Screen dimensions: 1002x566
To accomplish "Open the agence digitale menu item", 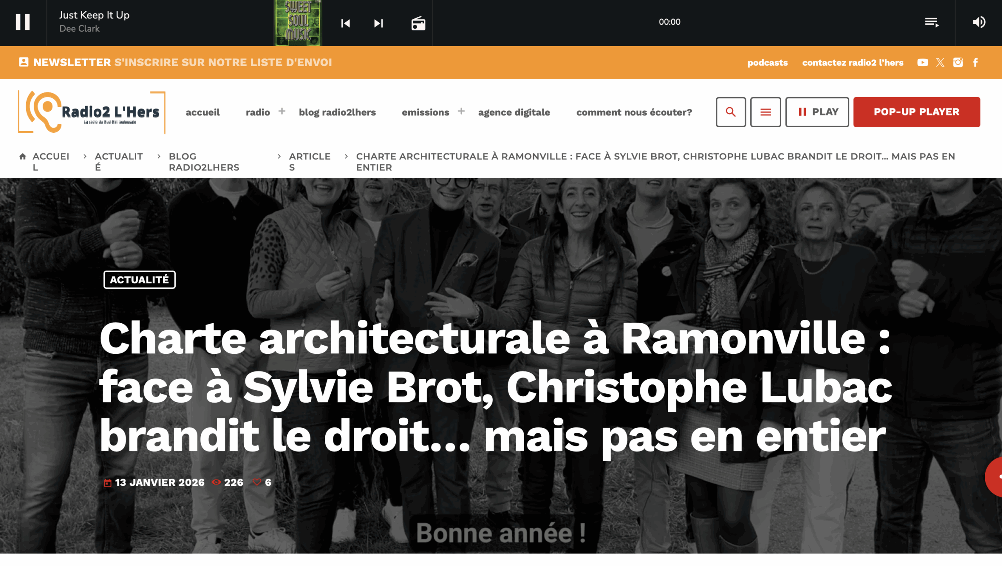I will (x=514, y=112).
